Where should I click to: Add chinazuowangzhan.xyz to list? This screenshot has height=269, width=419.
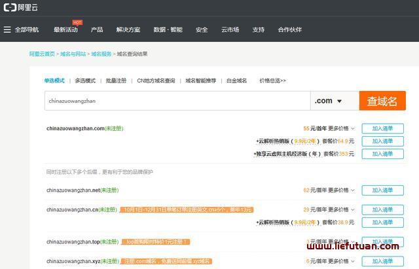click(382, 261)
